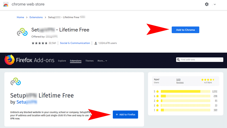Click the search magnifier icon
Image resolution: width=227 pixels, height=128 pixels.
[178, 60]
